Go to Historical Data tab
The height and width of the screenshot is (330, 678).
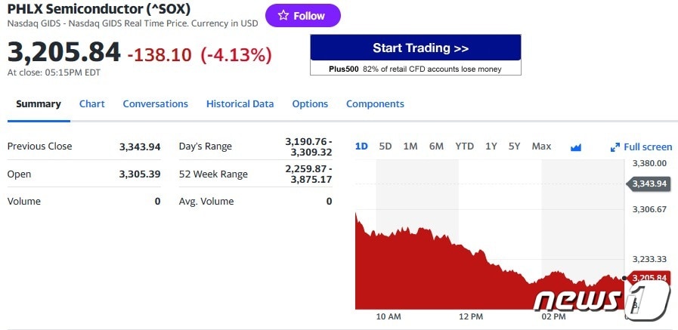tap(240, 104)
